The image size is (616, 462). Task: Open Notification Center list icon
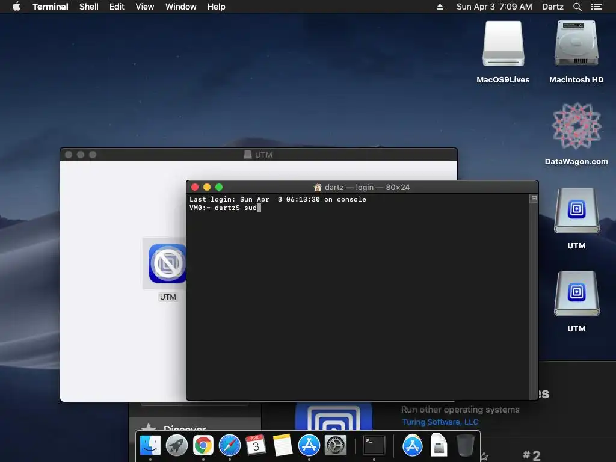click(x=596, y=7)
